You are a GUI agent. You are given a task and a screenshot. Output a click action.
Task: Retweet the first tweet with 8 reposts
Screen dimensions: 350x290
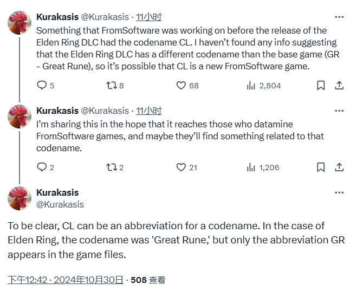pyautogui.click(x=111, y=85)
